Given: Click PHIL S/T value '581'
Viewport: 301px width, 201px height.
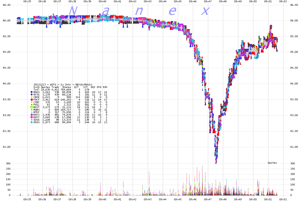Looking at the screenshot, I should pyautogui.click(x=87, y=105).
